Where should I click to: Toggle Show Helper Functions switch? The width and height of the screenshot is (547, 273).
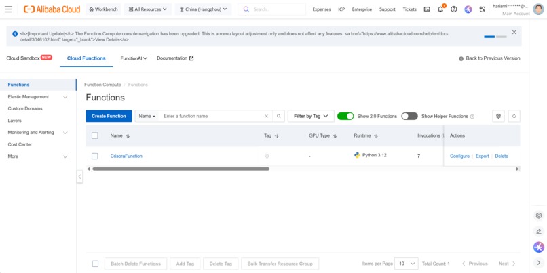(409, 117)
